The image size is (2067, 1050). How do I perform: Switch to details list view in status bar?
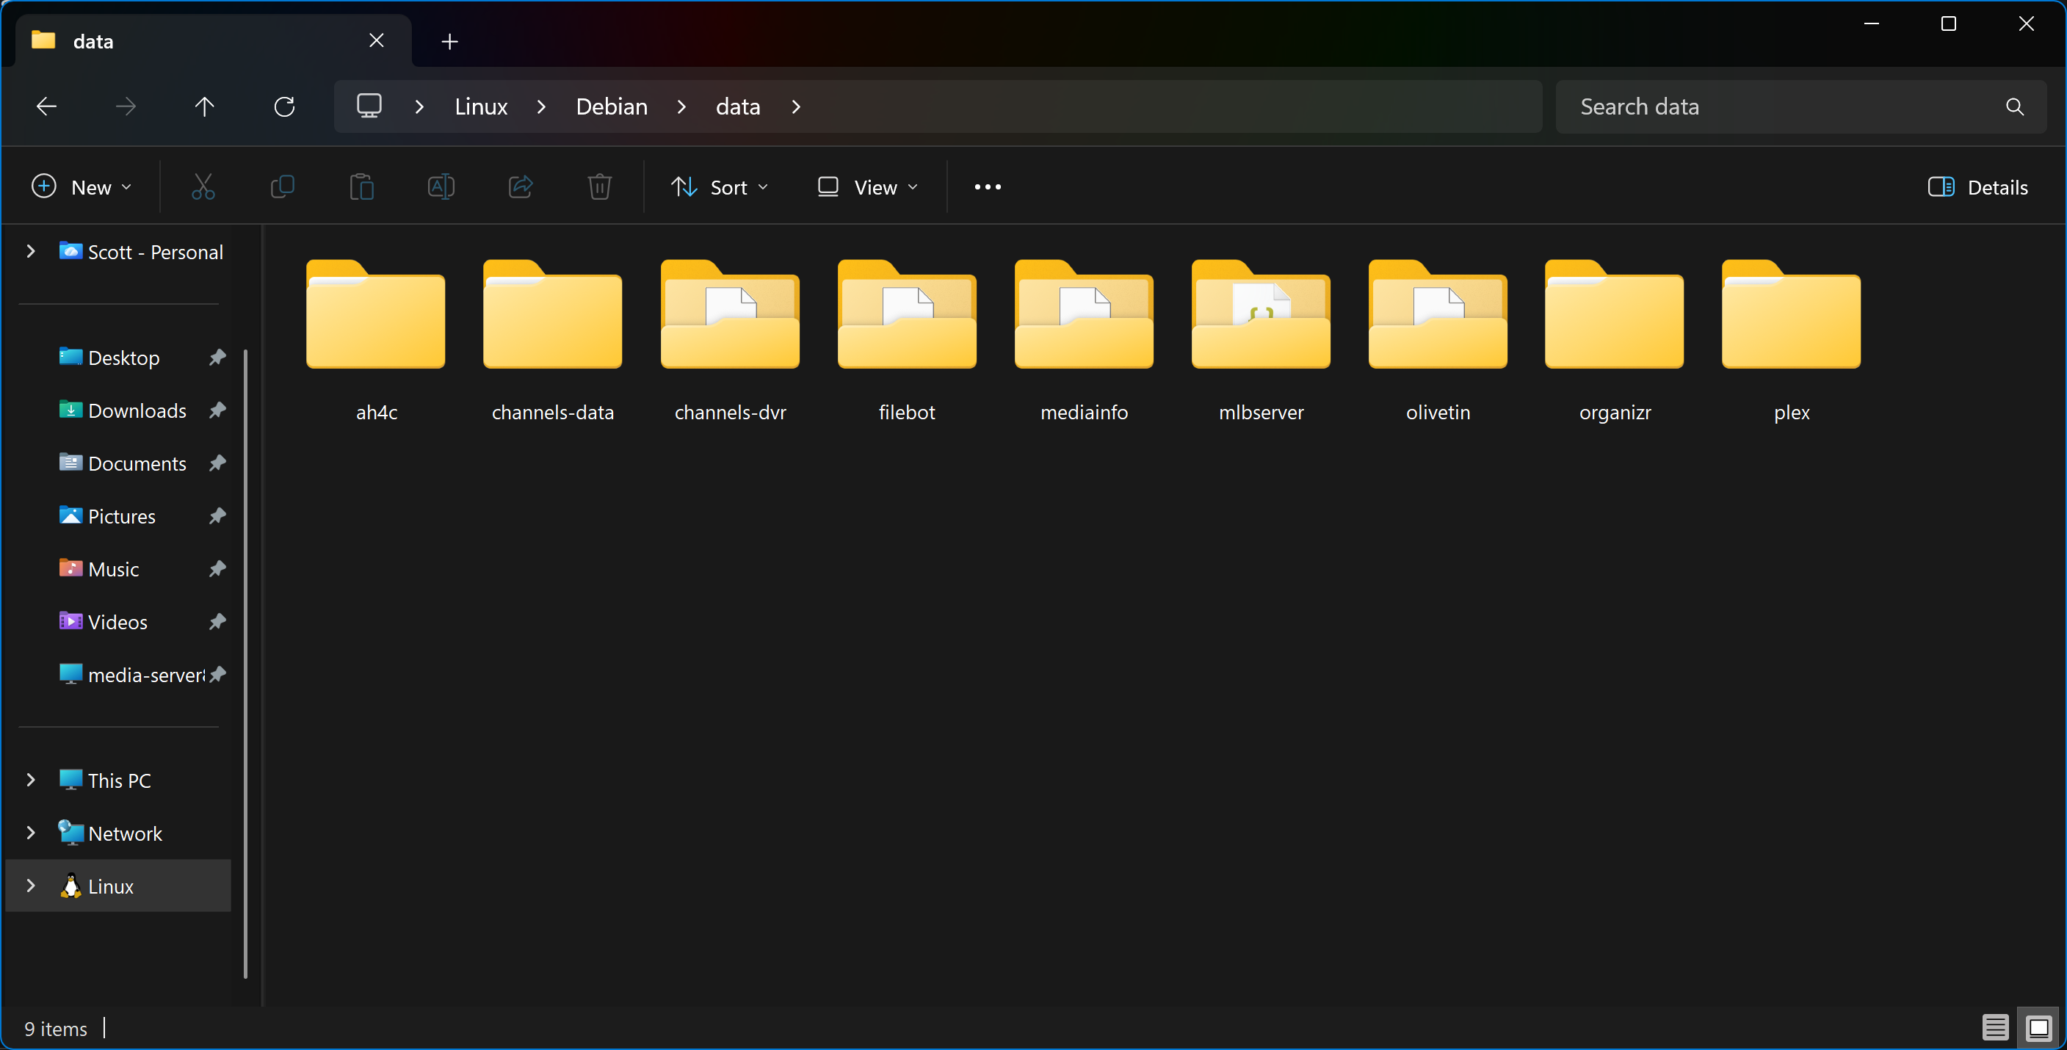click(1995, 1027)
